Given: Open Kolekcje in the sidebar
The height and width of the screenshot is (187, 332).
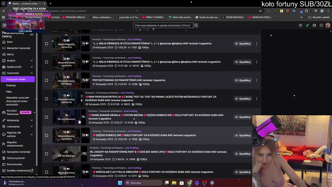Looking at the screenshot, I should point(11,85).
